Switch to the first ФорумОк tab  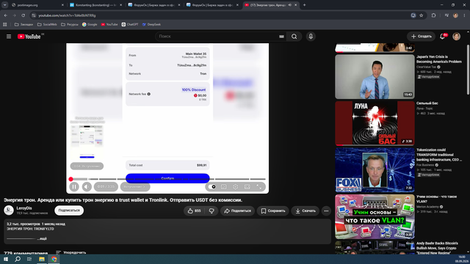153,5
